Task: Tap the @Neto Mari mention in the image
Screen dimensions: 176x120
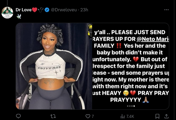Action: click(153, 39)
